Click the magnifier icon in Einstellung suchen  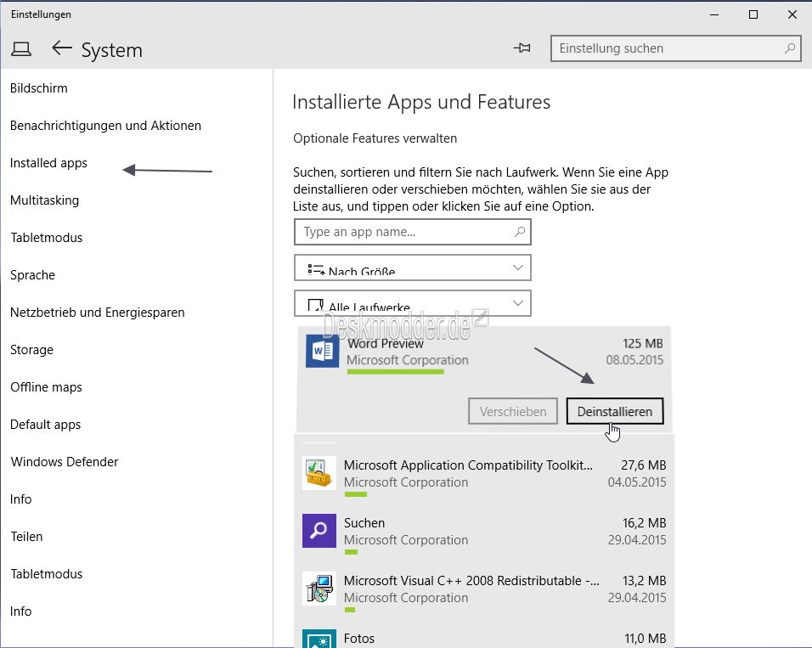click(x=790, y=48)
